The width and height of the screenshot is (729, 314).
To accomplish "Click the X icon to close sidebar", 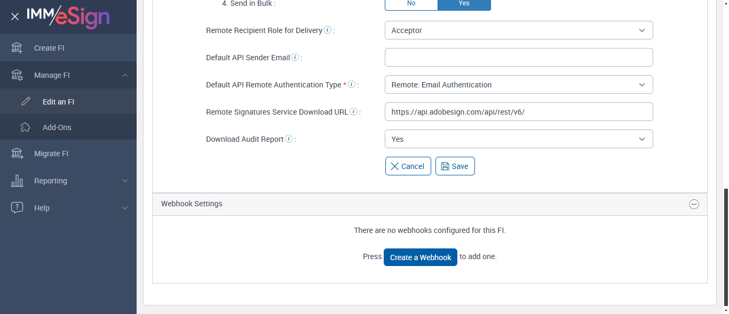I will (x=15, y=17).
